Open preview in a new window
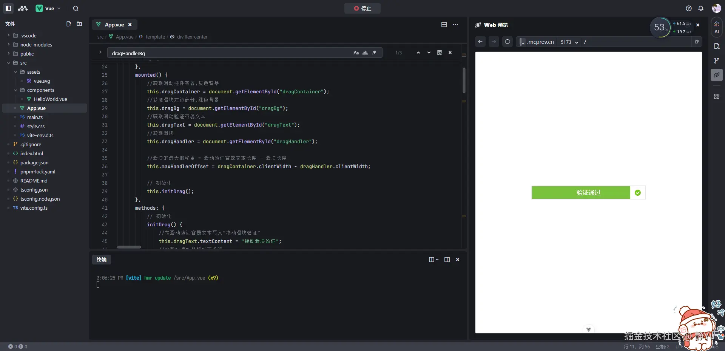 [697, 42]
